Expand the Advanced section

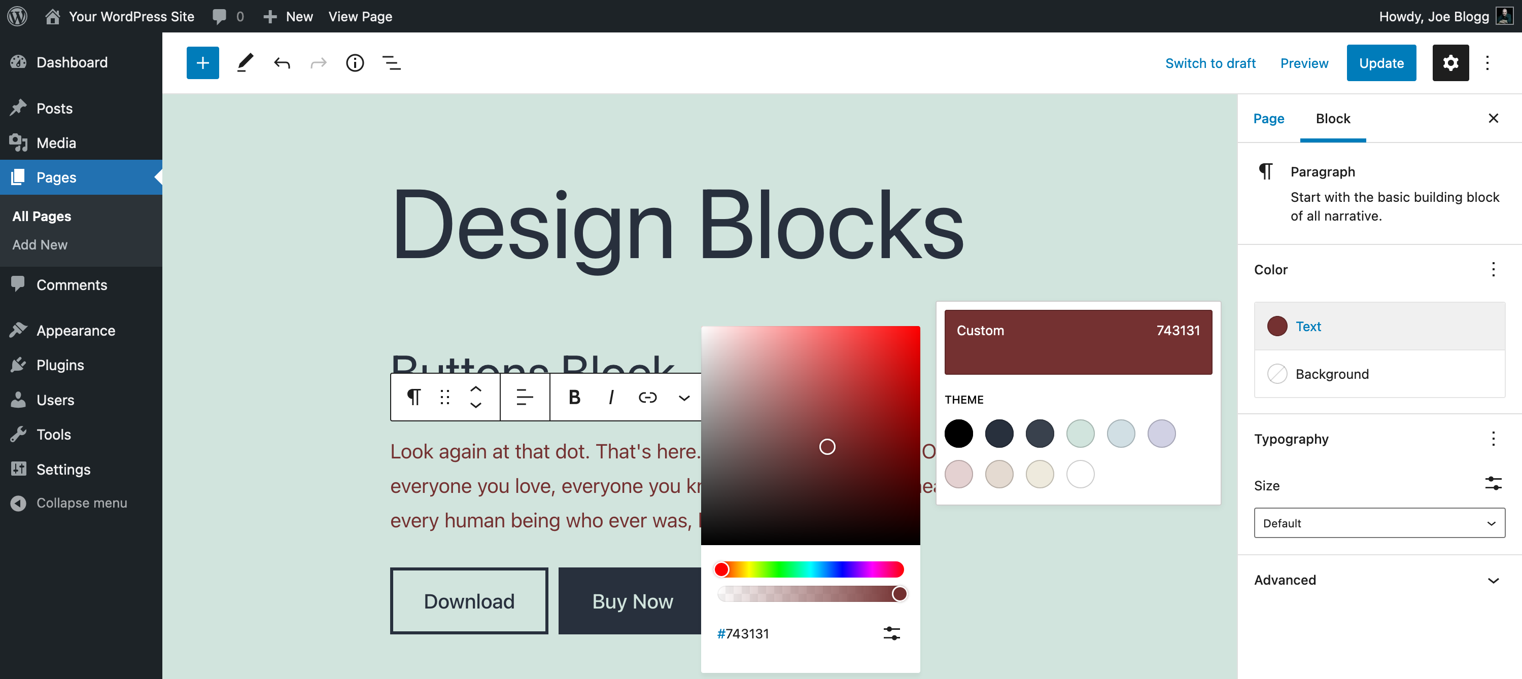pos(1379,580)
